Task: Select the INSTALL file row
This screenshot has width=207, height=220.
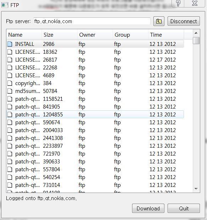Action: (95, 44)
